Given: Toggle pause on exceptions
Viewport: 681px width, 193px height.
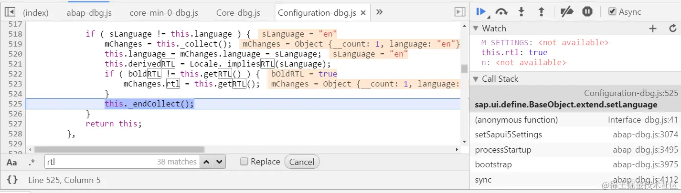Looking at the screenshot, I should (587, 12).
